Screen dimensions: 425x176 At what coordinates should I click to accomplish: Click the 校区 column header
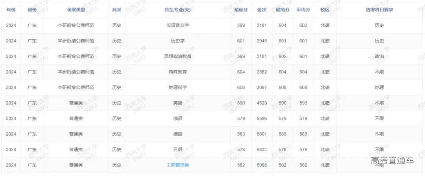pos(325,9)
